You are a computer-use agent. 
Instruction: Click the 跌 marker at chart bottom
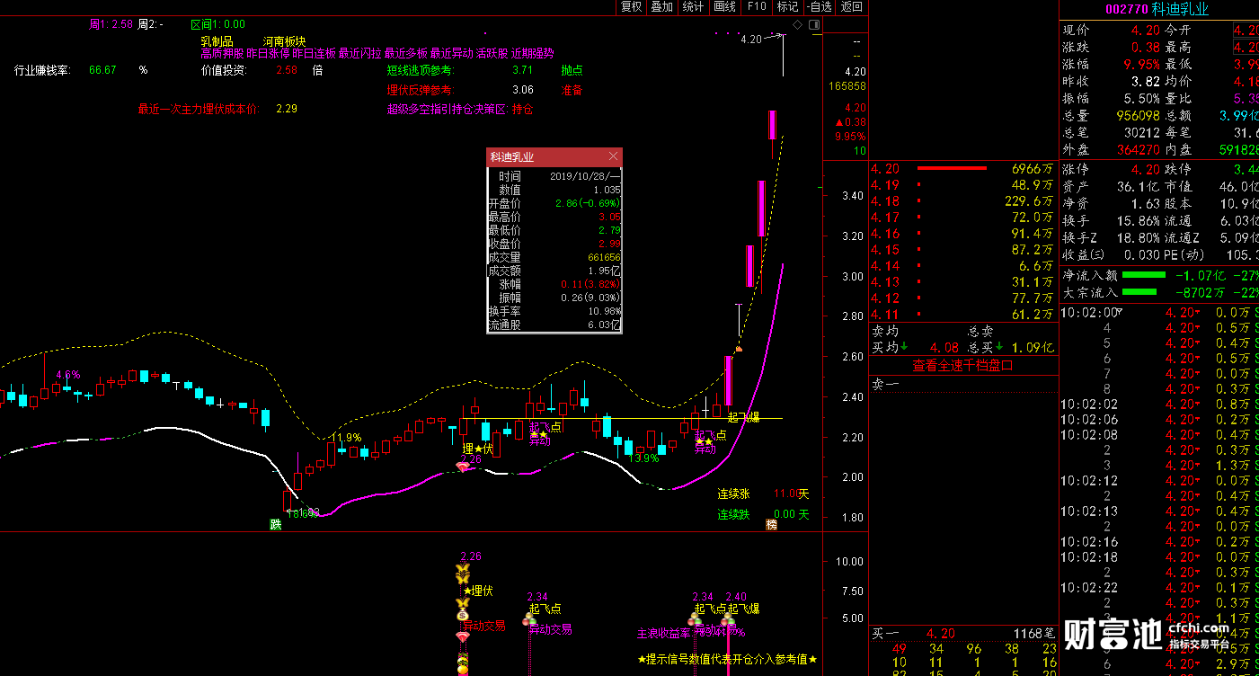coord(276,524)
